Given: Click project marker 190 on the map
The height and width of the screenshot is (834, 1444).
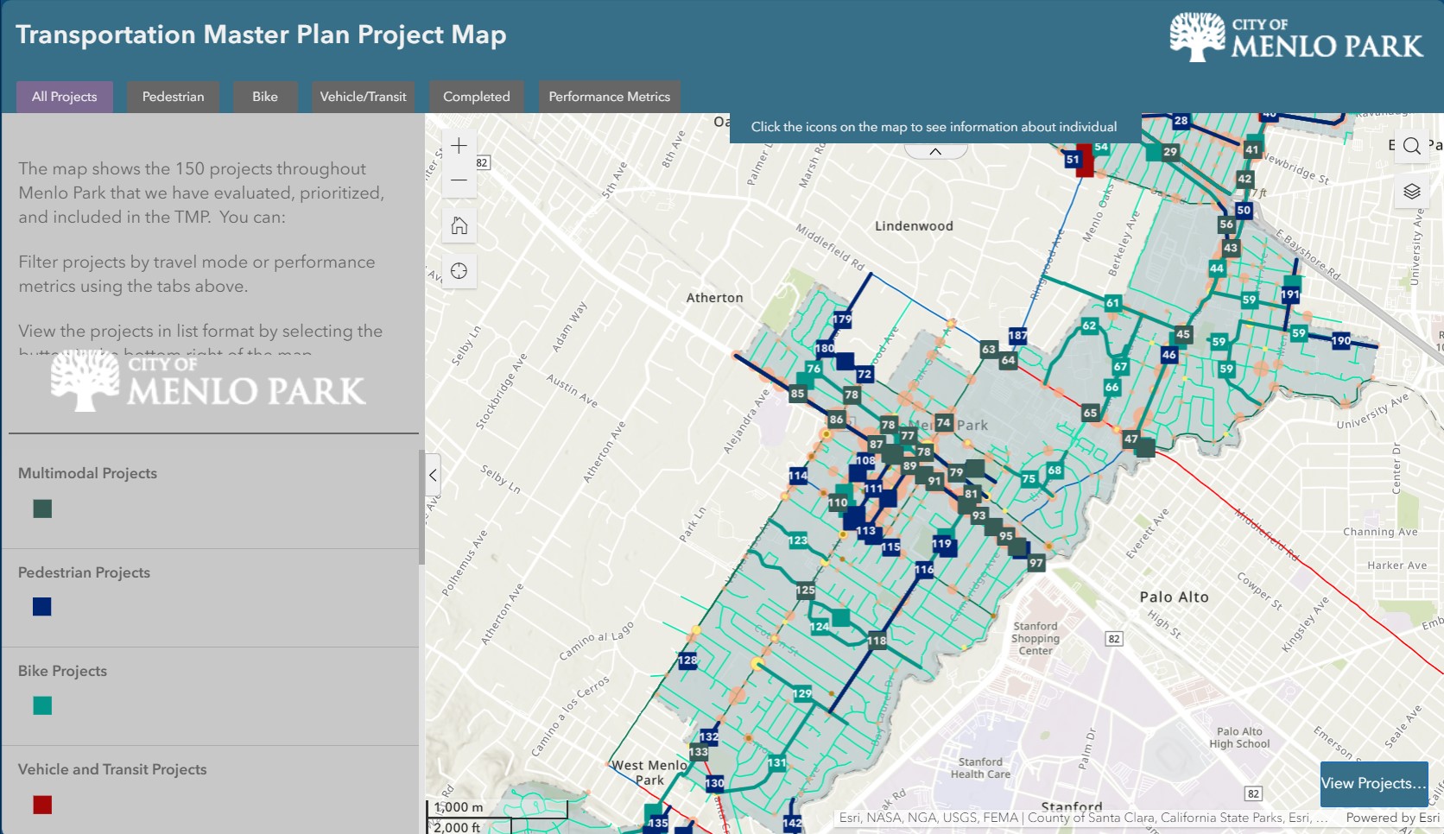Looking at the screenshot, I should click(x=1341, y=340).
